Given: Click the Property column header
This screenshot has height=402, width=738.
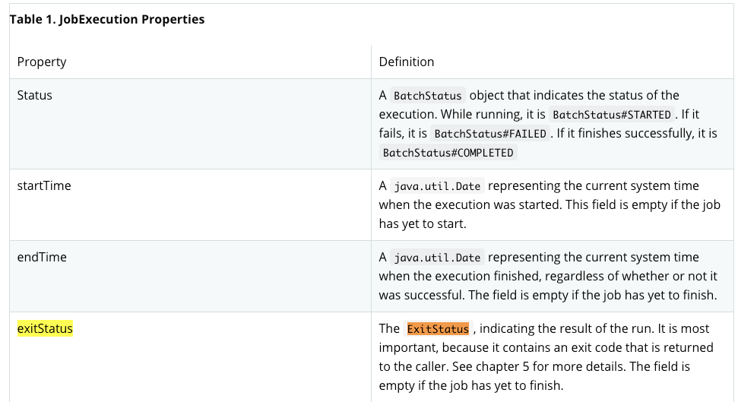Looking at the screenshot, I should [41, 62].
